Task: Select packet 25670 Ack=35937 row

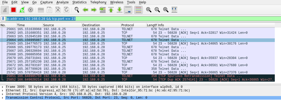Action: 137,58
